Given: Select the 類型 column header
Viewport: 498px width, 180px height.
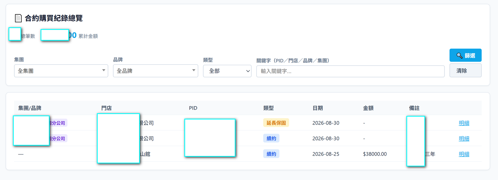Looking at the screenshot, I should [x=269, y=108].
